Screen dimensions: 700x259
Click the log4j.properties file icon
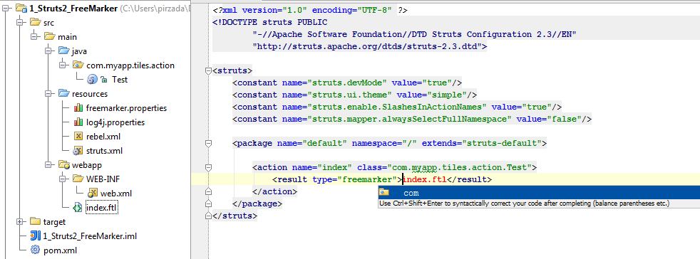tap(78, 122)
